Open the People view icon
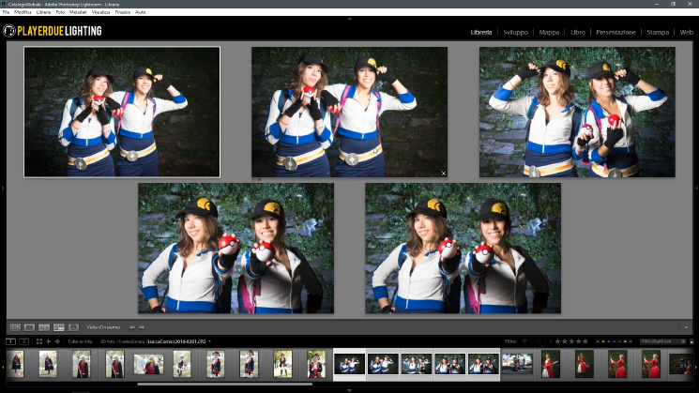This screenshot has height=393, width=699. (73, 327)
